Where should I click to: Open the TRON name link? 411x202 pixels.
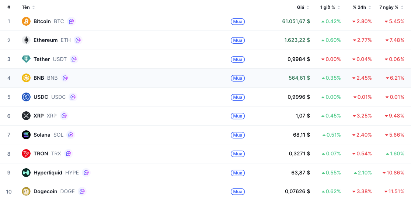[x=41, y=154]
